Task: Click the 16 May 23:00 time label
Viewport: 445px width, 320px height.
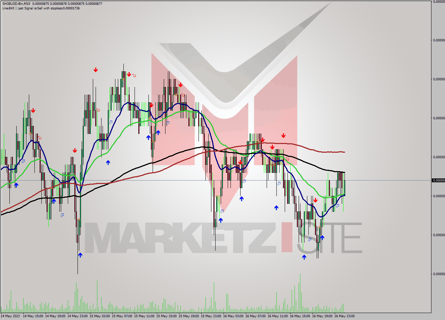Action: point(345,316)
